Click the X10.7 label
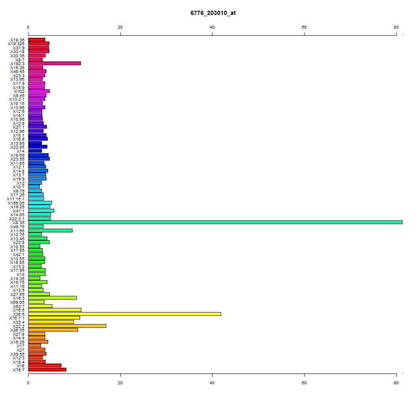This screenshot has height=415, width=415. (x=19, y=187)
